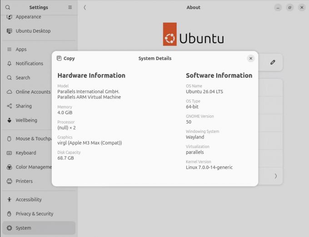Click OS name Ubuntu 26.04 LTS
The height and width of the screenshot is (237, 309).
click(x=204, y=92)
